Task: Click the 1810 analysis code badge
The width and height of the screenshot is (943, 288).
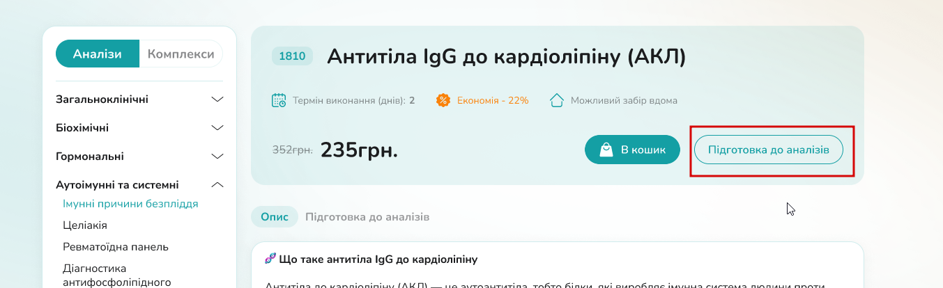Action: pos(292,56)
